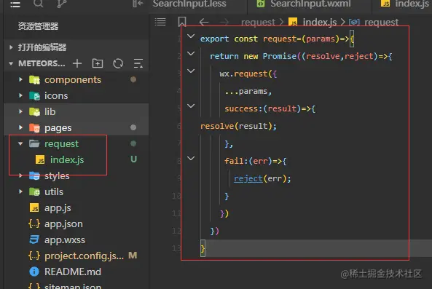Click the request symbol icon in the breadcrumb
The image size is (432, 289).
[354, 22]
